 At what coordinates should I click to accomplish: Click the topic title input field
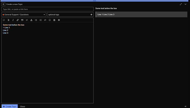(x=47, y=9)
